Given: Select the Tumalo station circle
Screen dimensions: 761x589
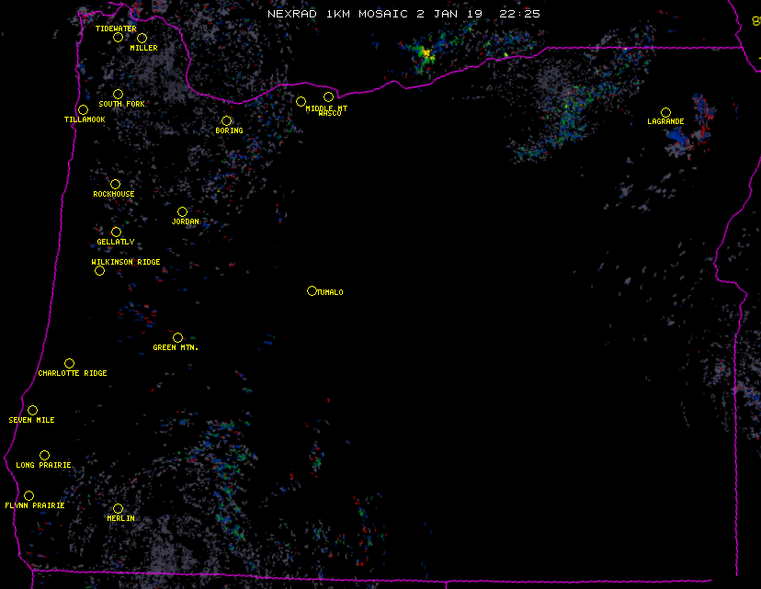Looking at the screenshot, I should point(312,290).
